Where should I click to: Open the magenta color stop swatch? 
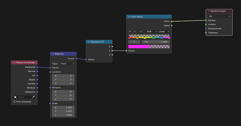(x=149, y=47)
